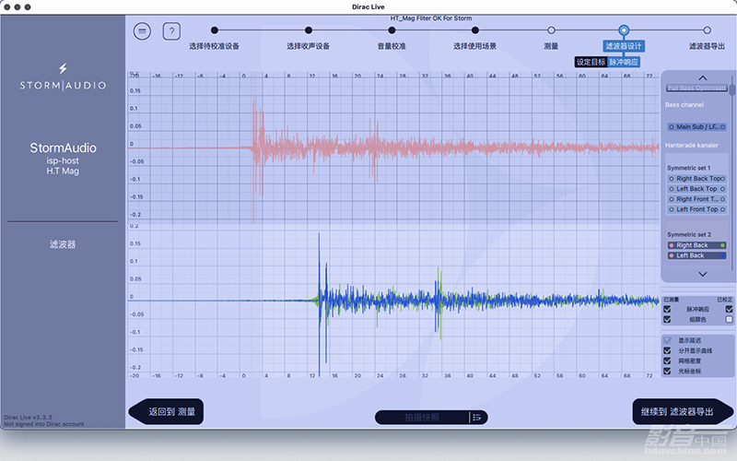Click the pink color dot on Right Back
Screen dimensions: 737x461
[x=672, y=245]
